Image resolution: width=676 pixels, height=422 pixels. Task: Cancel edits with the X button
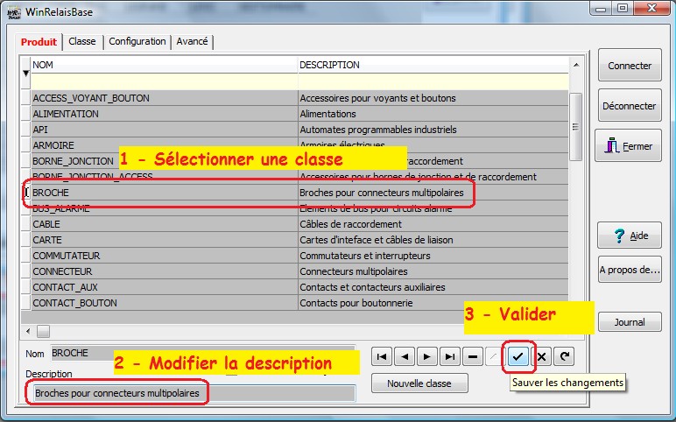541,356
